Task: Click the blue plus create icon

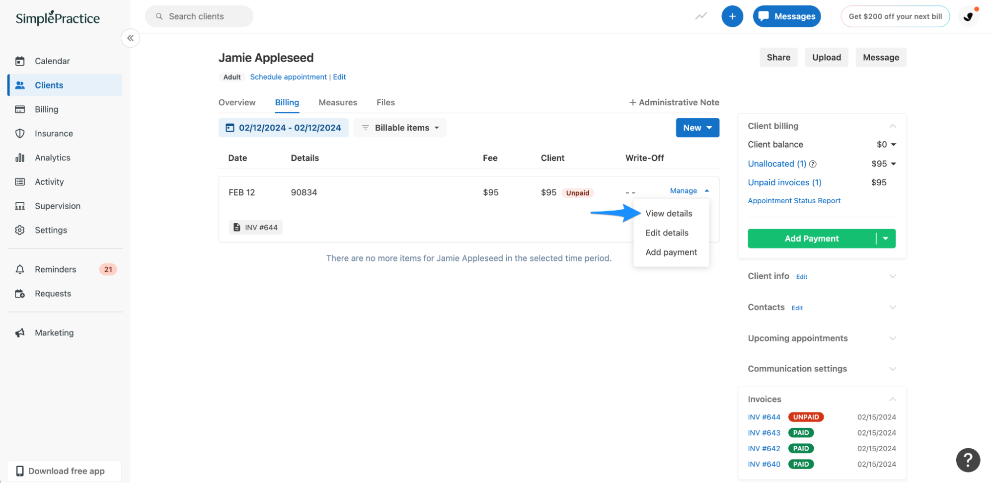Action: pyautogui.click(x=732, y=16)
